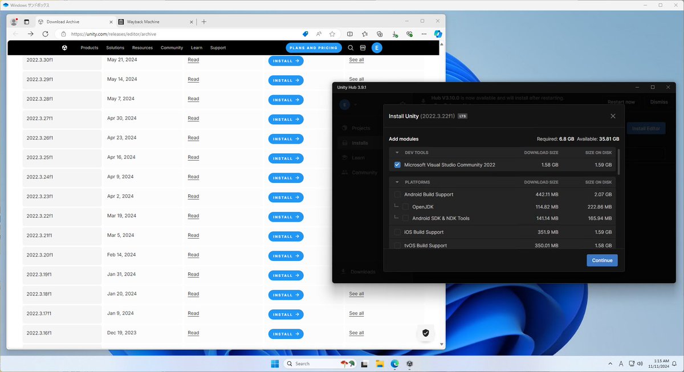Click INSTALL for version 2022.3.22f1

pyautogui.click(x=286, y=217)
